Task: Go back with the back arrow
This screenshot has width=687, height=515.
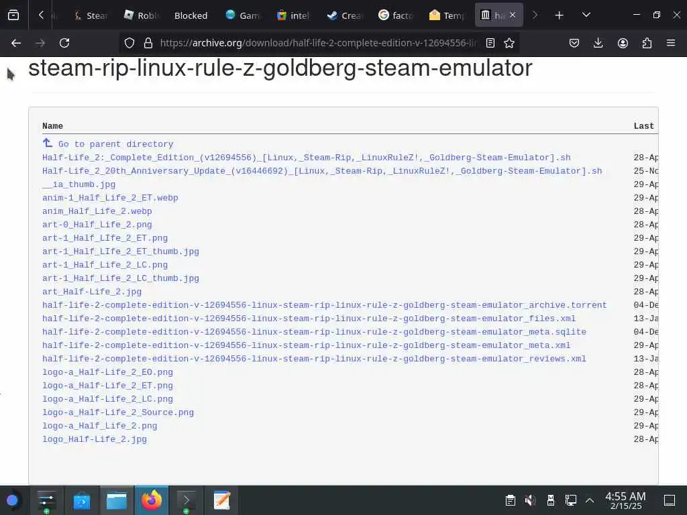Action: click(x=16, y=43)
